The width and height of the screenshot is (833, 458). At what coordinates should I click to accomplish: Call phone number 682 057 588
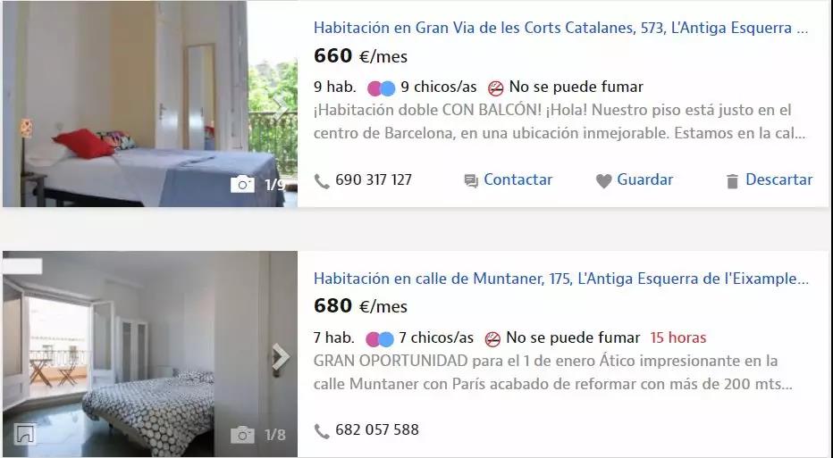click(x=376, y=429)
